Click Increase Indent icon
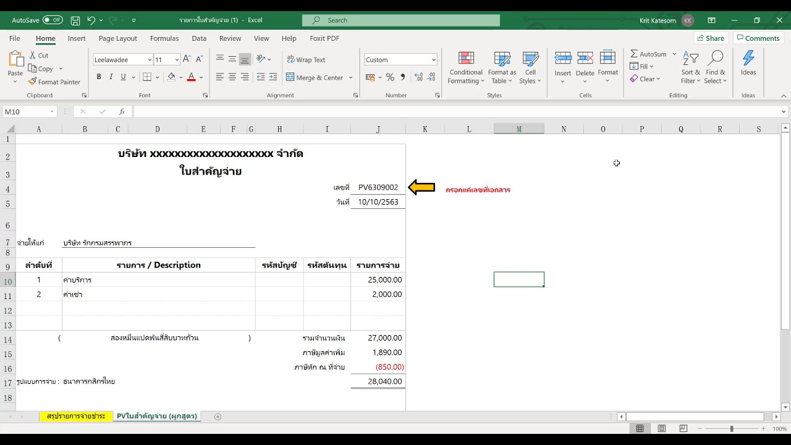Viewport: 791px width, 445px height. [273, 77]
